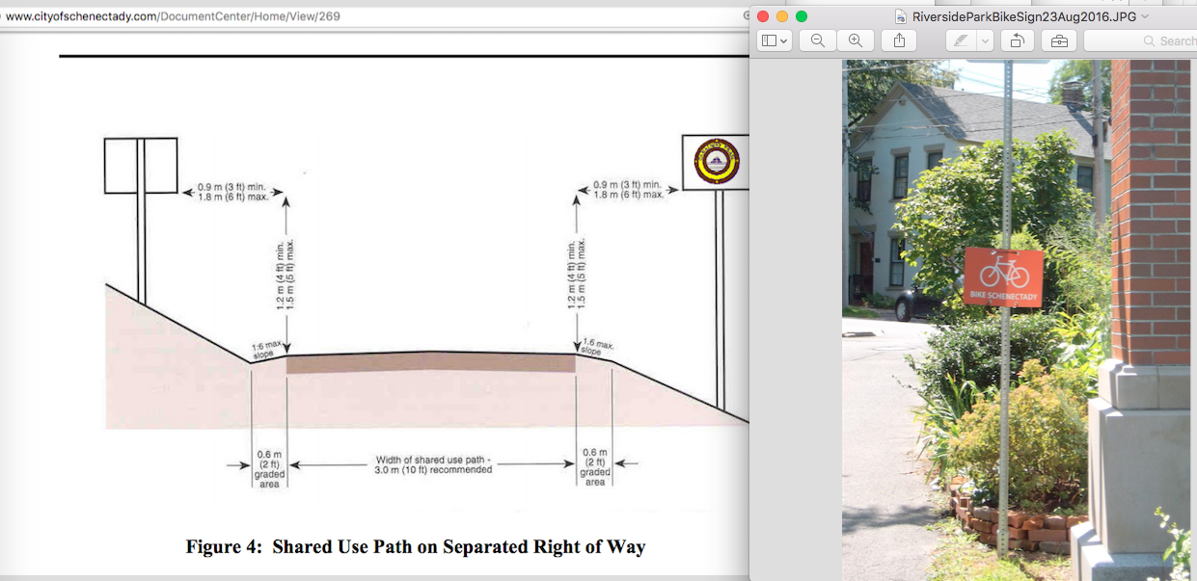Open the sidebar view menu dropdown
The image size is (1197, 581).
775,40
